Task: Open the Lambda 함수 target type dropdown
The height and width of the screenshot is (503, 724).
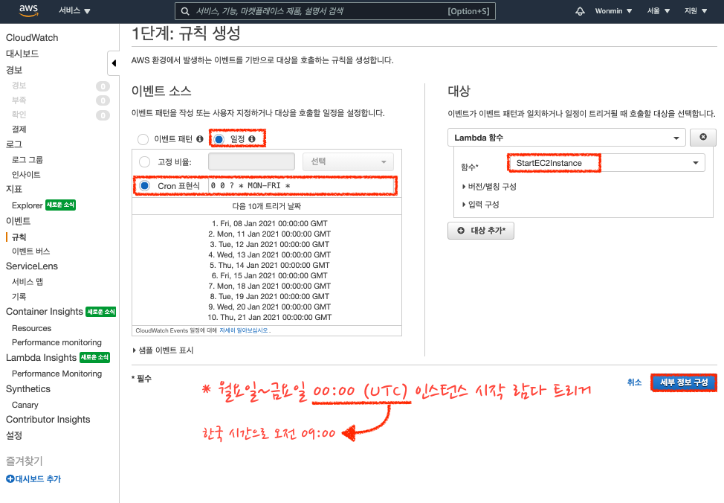Action: 566,138
